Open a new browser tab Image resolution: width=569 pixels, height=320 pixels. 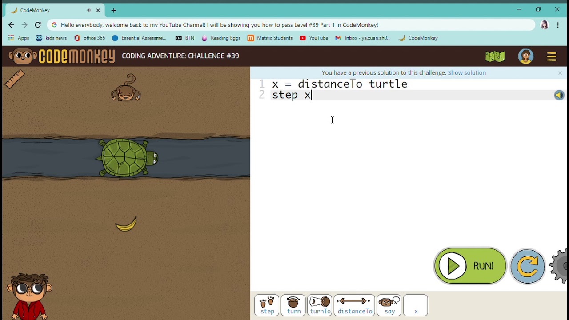click(114, 10)
